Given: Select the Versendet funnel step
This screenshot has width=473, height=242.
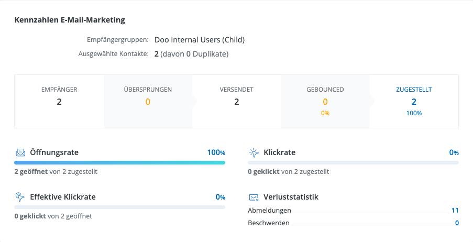Looking at the screenshot, I should [x=236, y=101].
